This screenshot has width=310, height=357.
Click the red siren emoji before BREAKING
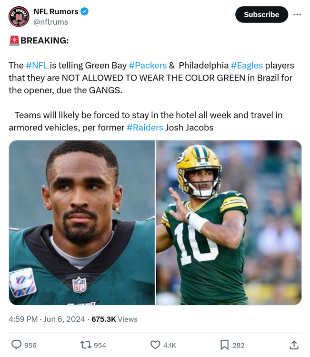coord(14,40)
